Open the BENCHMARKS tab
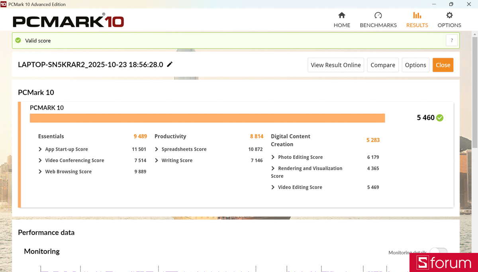 (x=378, y=20)
